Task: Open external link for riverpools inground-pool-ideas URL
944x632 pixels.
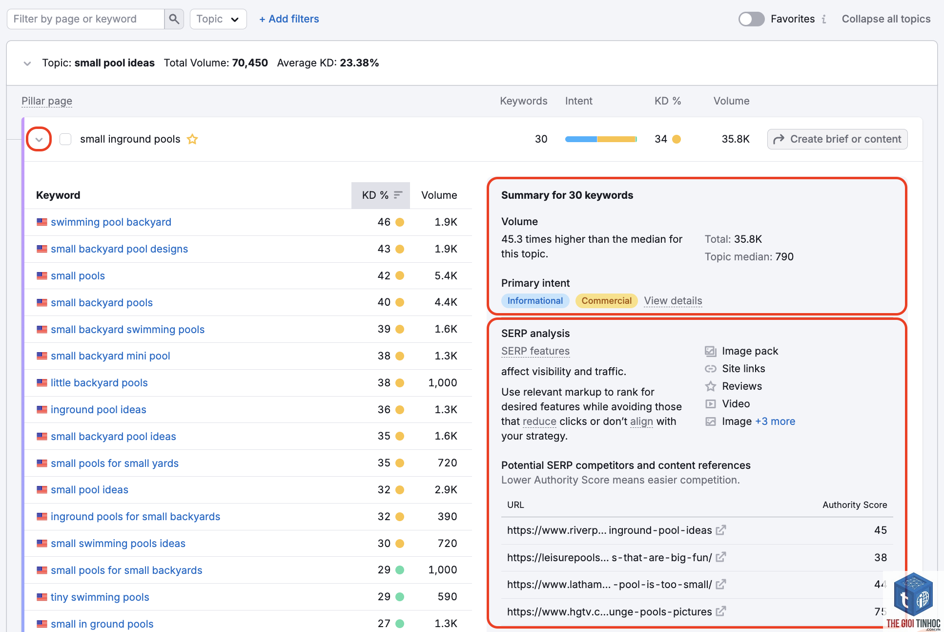Action: click(x=721, y=530)
